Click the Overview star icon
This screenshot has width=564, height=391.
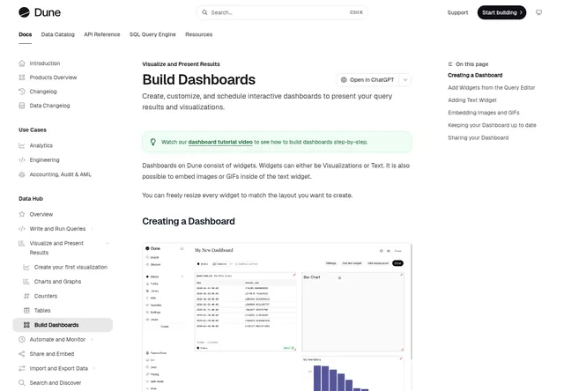tap(22, 214)
